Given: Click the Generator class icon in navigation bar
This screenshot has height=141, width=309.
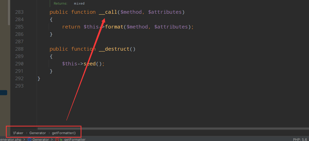Looking at the screenshot, I should point(29,139).
